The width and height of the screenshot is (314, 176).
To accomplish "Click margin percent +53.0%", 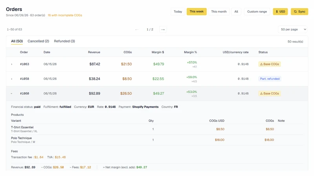I will point(192,92).
